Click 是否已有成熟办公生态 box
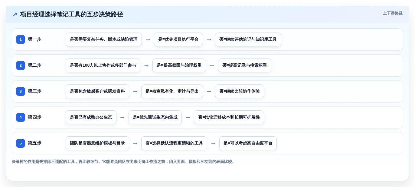 point(91,117)
